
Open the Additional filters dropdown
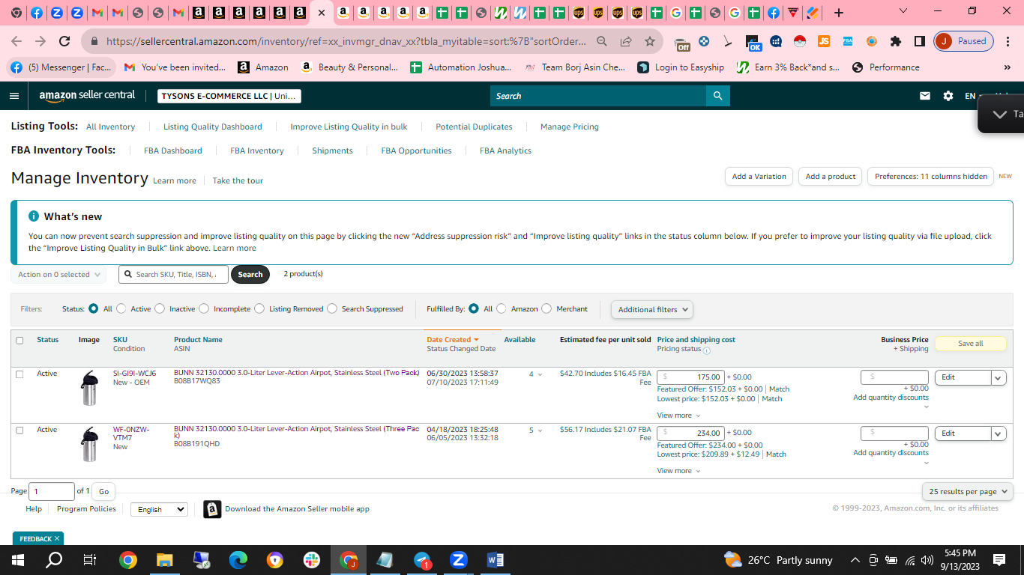pos(652,309)
